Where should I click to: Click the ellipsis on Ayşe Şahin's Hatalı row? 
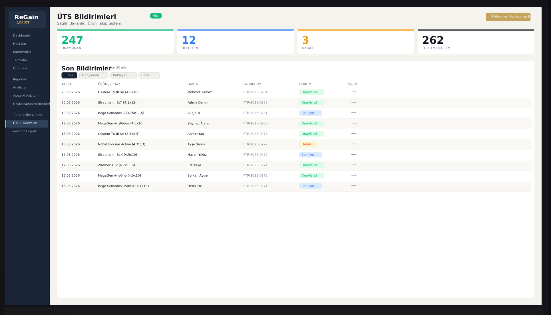coord(354,144)
